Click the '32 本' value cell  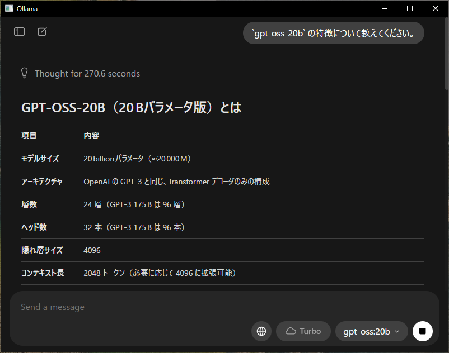tap(134, 227)
